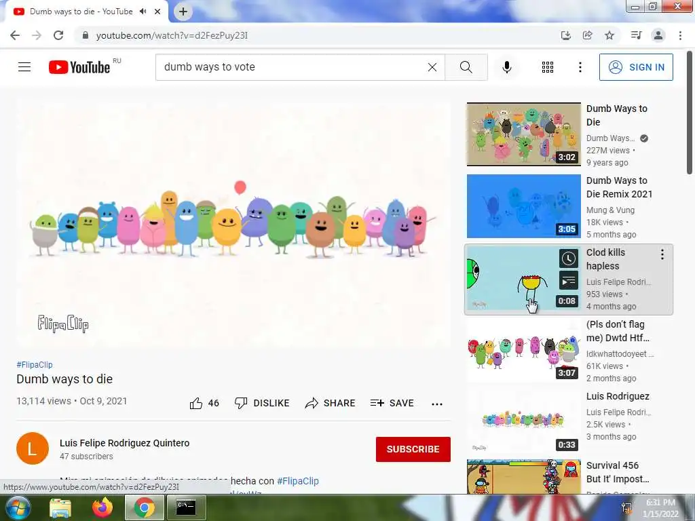Click #FlipaClip link in description
The width and height of the screenshot is (695, 521).
click(x=298, y=481)
